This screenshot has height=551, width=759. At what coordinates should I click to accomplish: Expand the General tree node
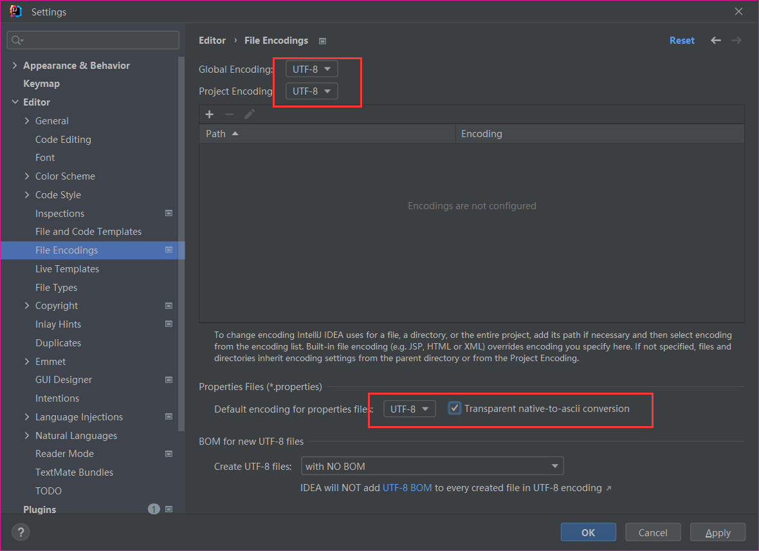click(x=27, y=120)
